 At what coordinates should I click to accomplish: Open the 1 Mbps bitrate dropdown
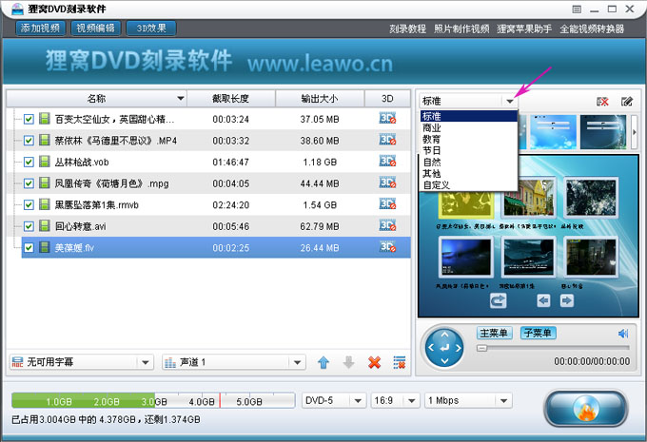468,400
